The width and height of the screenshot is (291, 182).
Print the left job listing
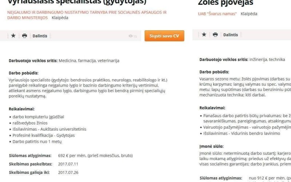(x=24, y=36)
